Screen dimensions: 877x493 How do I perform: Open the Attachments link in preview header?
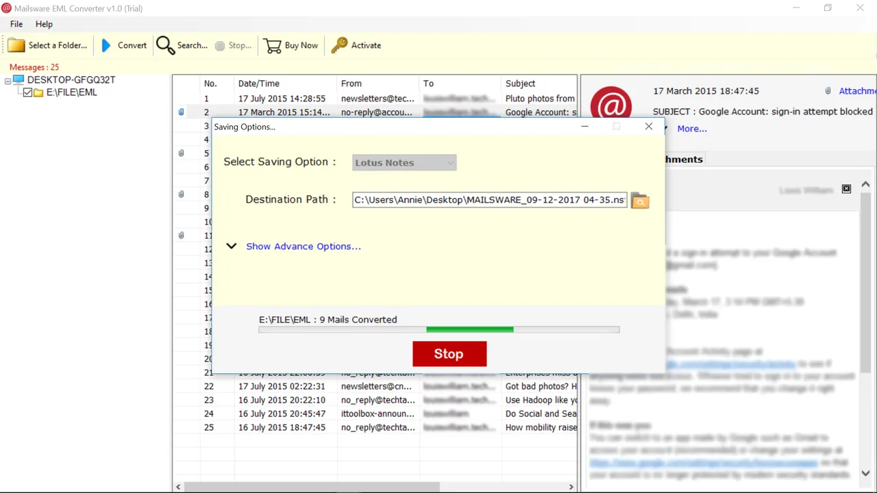(x=857, y=91)
